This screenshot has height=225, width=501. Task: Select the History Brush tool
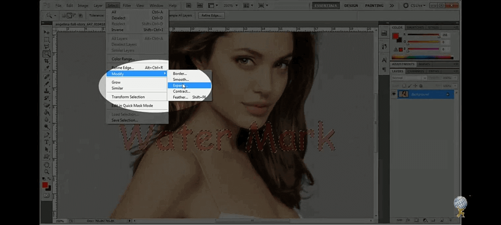click(47, 98)
